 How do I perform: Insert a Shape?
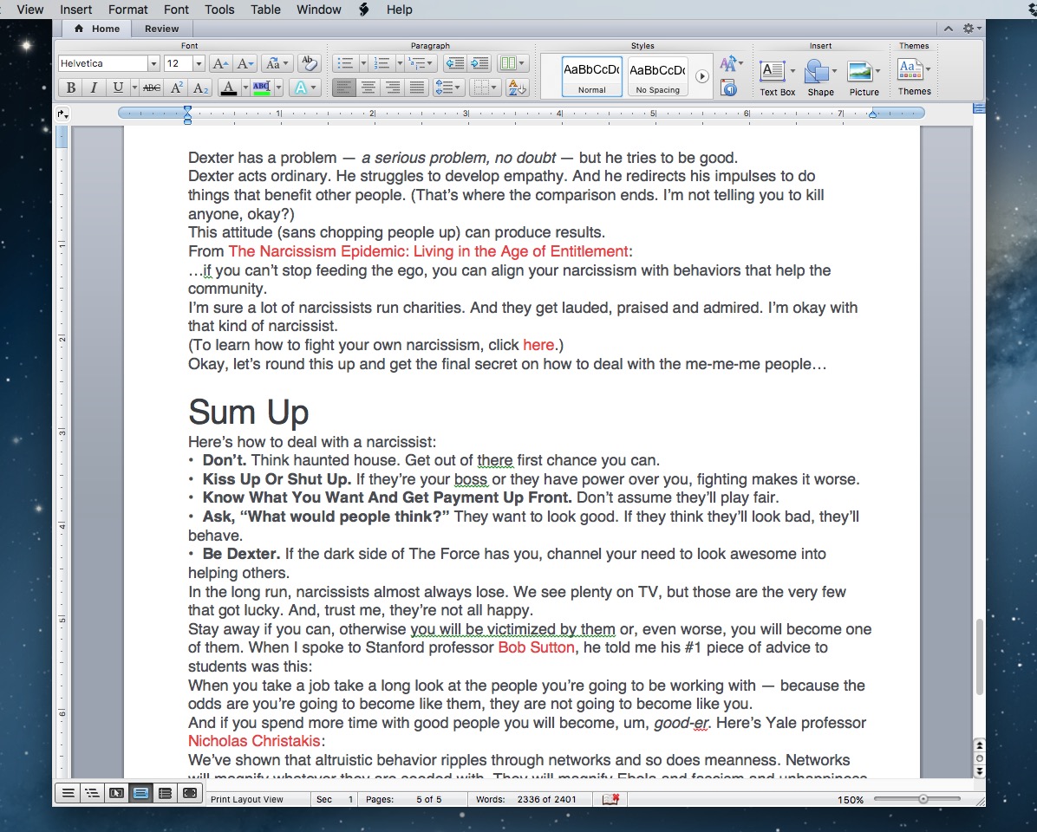(820, 78)
